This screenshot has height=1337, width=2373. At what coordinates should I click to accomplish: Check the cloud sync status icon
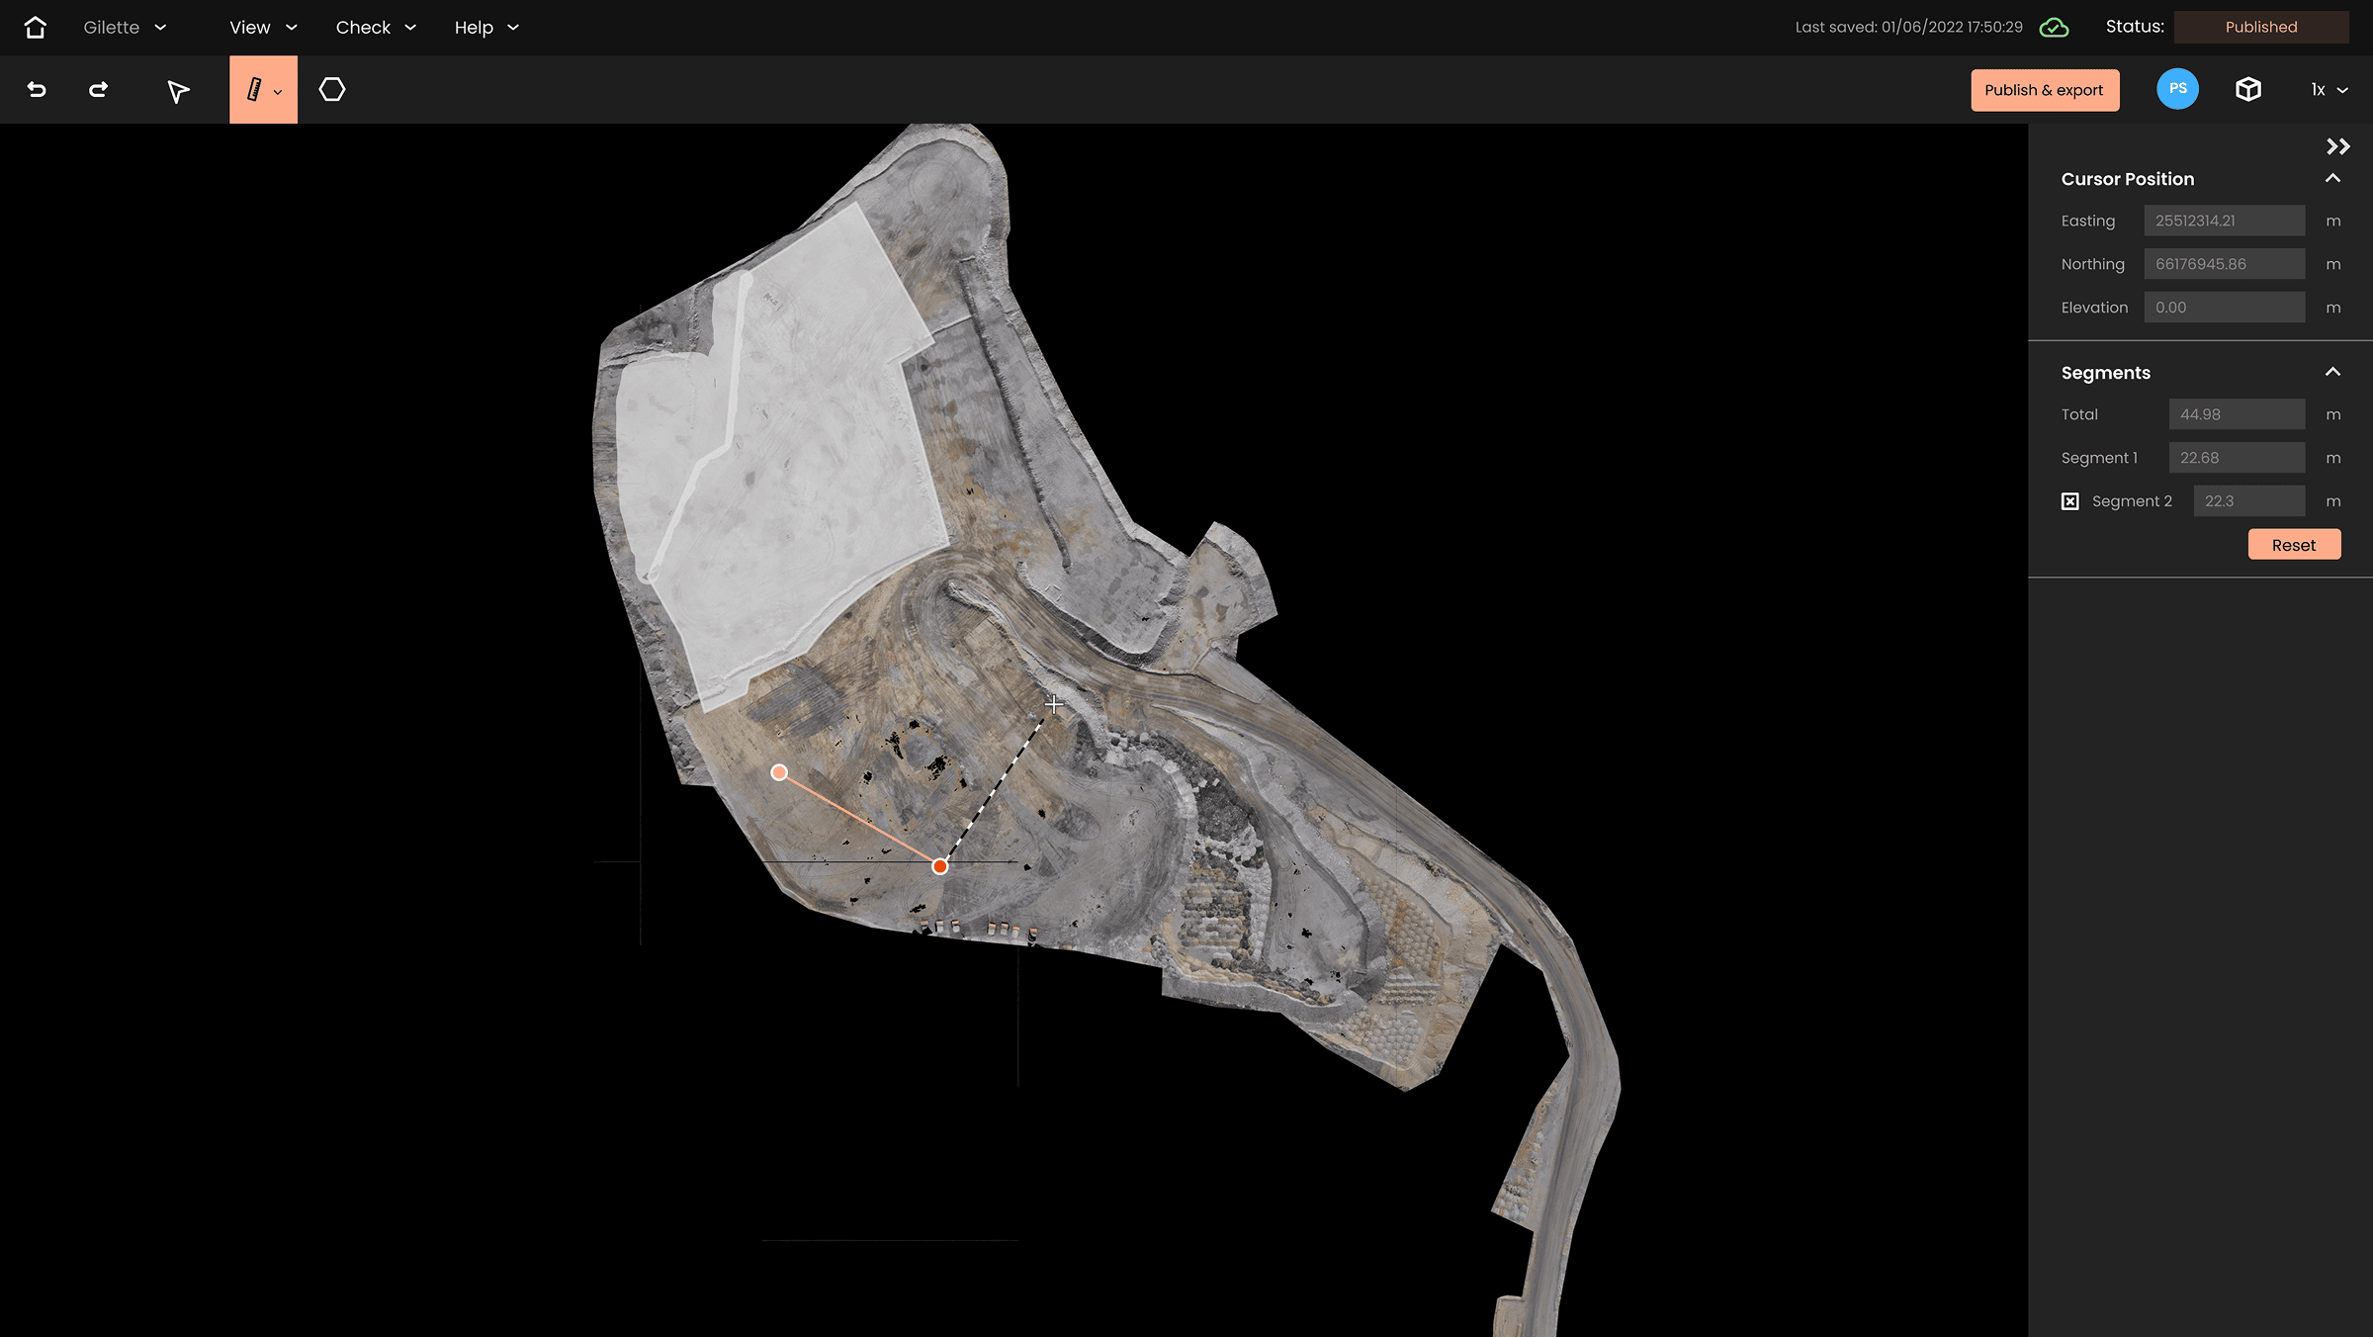pos(2054,27)
